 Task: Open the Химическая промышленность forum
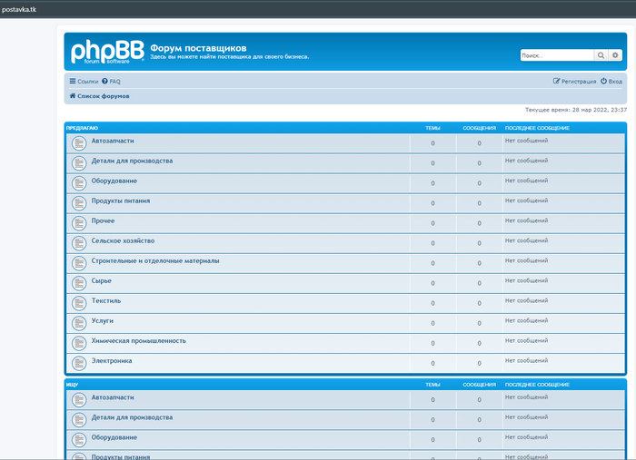(138, 340)
